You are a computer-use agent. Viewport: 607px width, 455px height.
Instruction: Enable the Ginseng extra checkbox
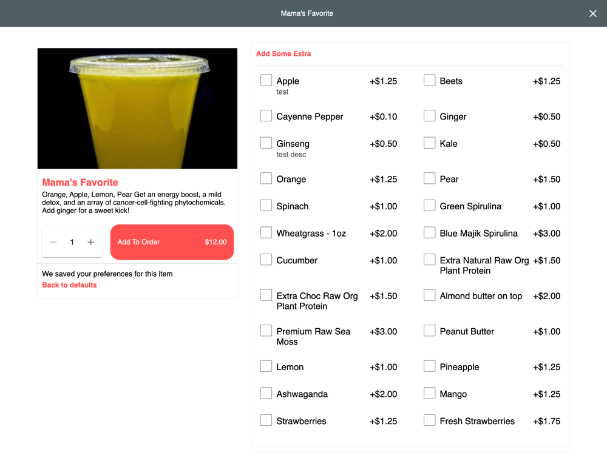(x=266, y=143)
